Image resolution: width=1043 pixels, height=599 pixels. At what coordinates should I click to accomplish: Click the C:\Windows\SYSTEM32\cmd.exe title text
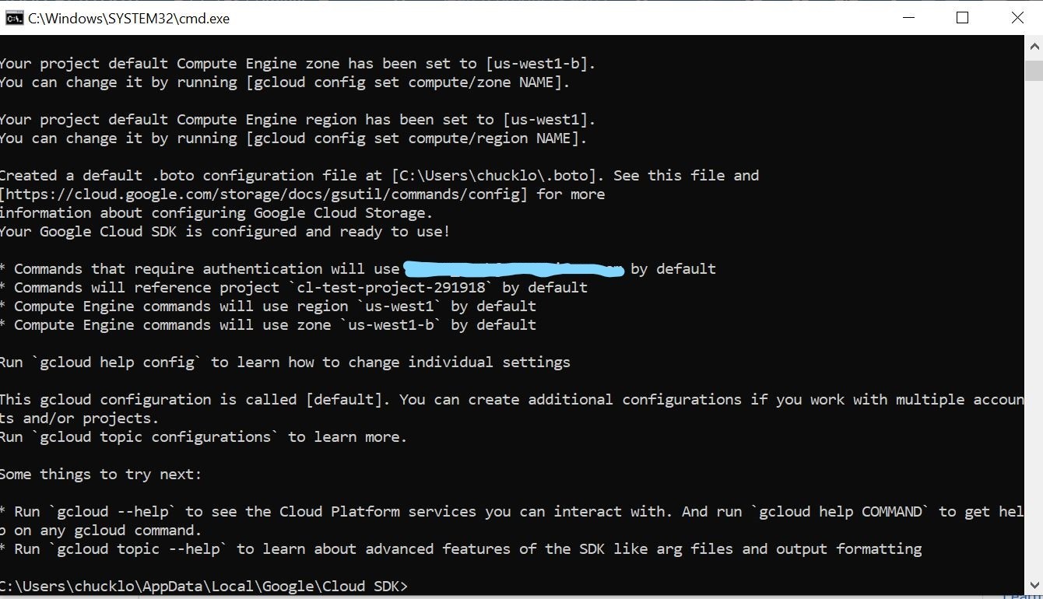(x=129, y=19)
